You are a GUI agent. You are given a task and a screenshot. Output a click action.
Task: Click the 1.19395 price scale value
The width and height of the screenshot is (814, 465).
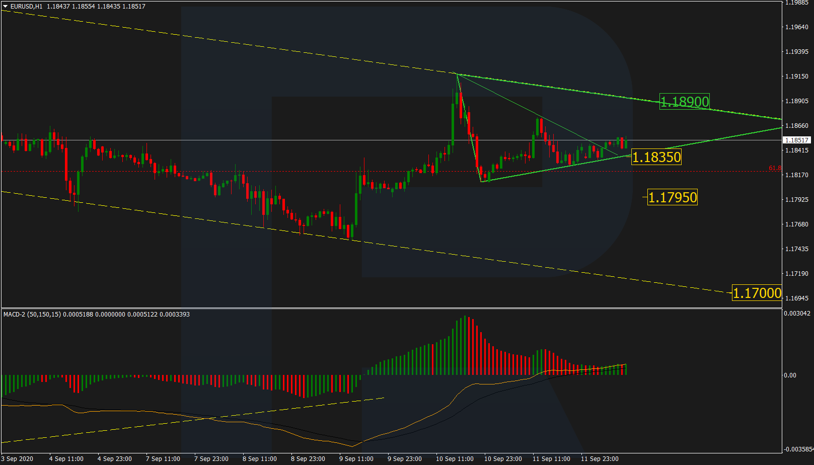click(797, 52)
